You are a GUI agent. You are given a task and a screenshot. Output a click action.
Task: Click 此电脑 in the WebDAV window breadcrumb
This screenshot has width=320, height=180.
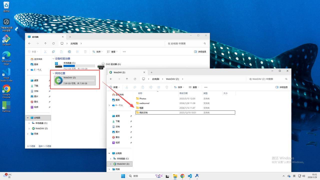click(x=155, y=79)
